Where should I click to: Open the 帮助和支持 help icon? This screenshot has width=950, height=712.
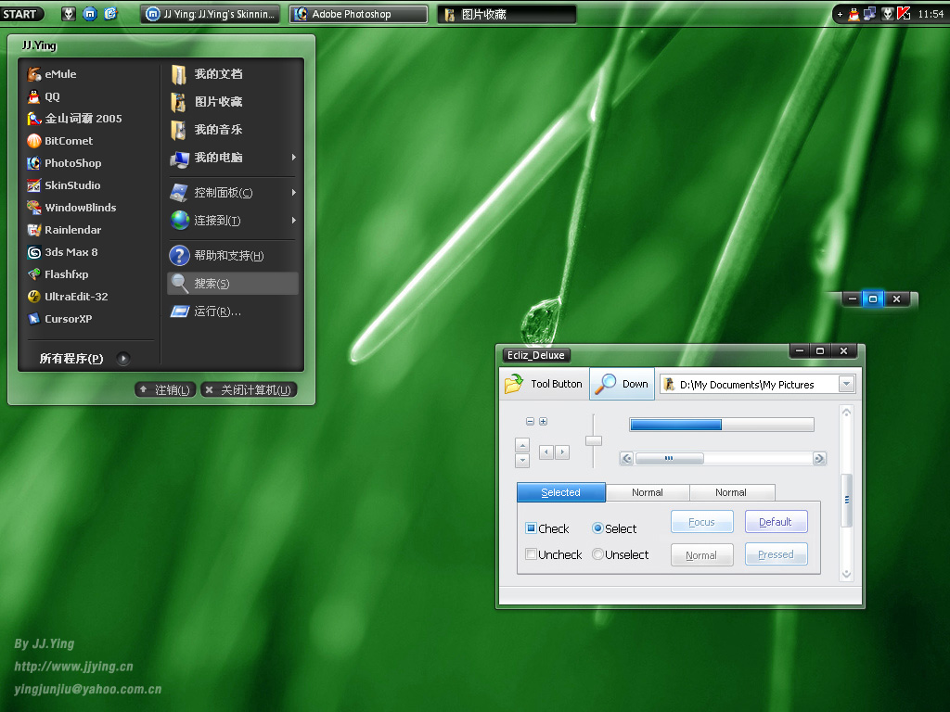point(179,256)
